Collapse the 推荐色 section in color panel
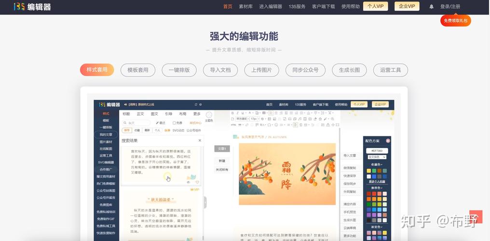Viewport: 490px width, 241px height. [377, 188]
